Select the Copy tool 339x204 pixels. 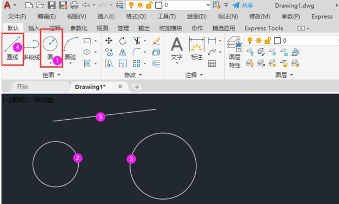pyautogui.click(x=109, y=52)
